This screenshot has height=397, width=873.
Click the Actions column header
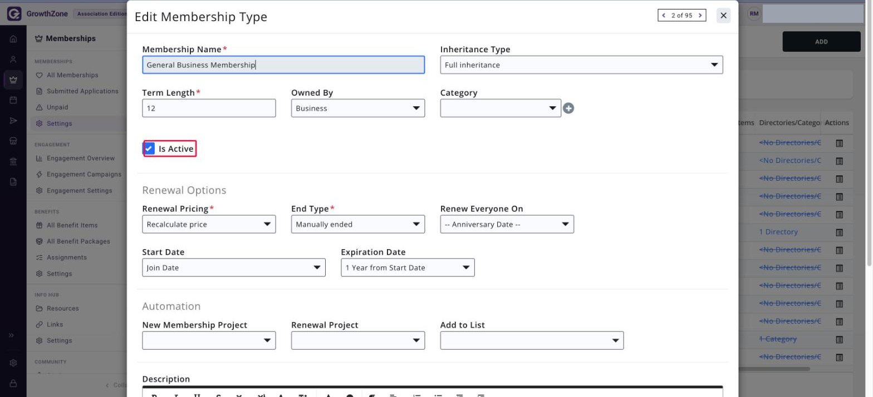837,122
